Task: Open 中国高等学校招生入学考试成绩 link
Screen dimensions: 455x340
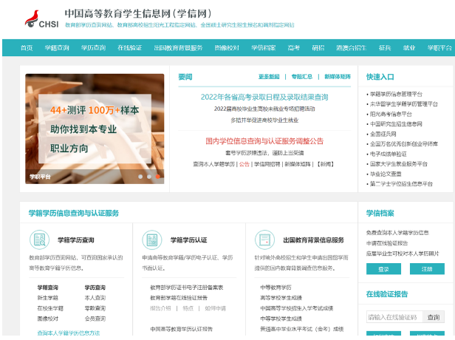Action: tap(297, 308)
